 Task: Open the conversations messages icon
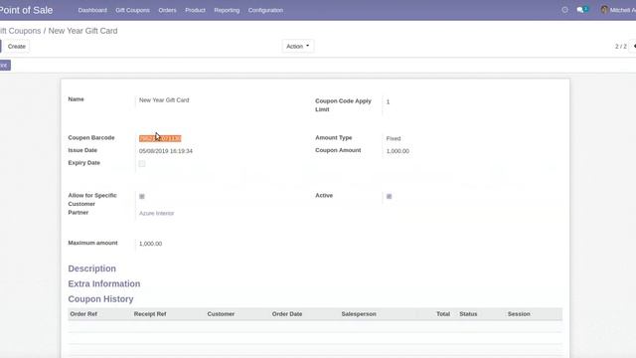(582, 10)
